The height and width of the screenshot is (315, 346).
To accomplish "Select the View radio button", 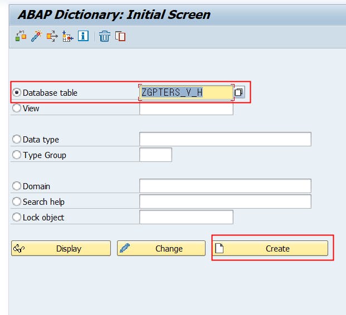I will [17, 109].
